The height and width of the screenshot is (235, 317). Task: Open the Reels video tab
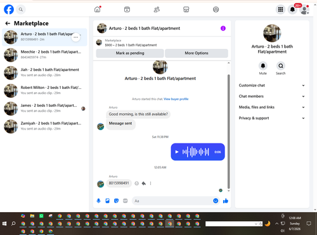(x=127, y=10)
